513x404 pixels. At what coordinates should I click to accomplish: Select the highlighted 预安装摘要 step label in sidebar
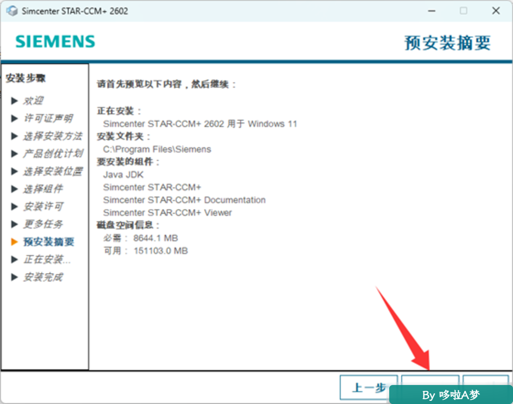(48, 242)
